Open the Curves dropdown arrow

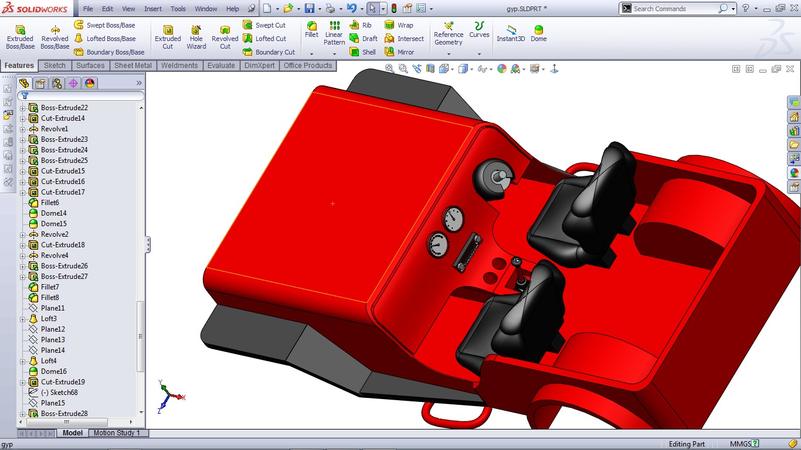(479, 54)
